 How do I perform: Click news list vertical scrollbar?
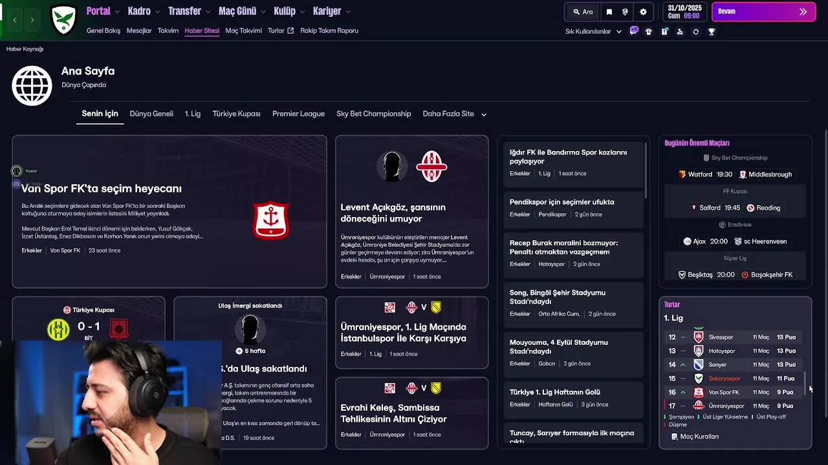(646, 170)
